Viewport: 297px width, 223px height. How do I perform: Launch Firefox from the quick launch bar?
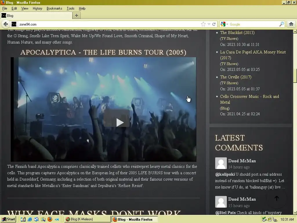50,219
